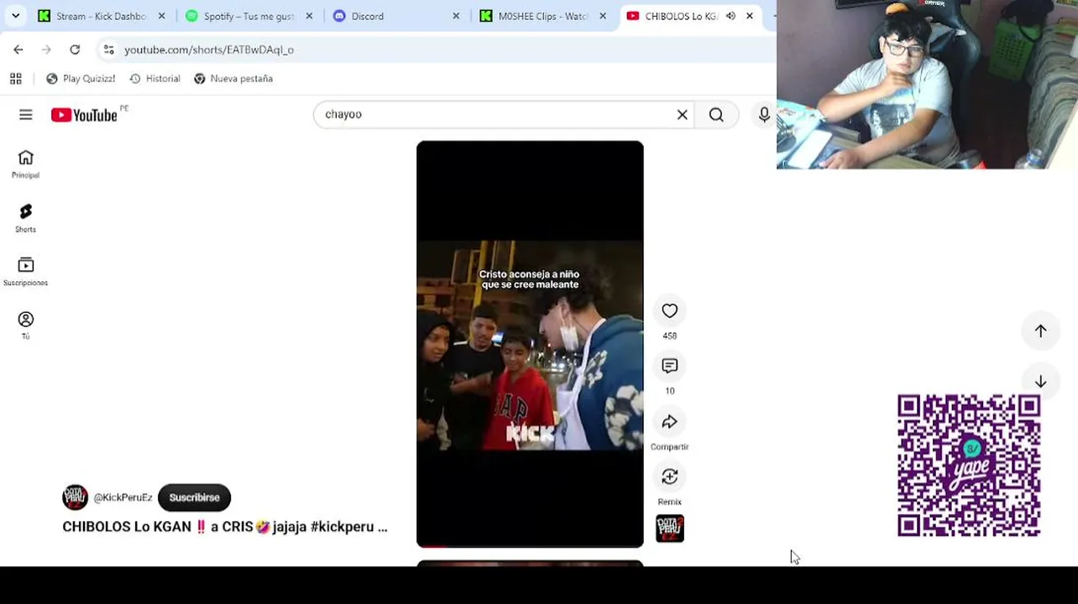Viewport: 1078px width, 604px height.
Task: Clear the search box with X
Action: [682, 115]
